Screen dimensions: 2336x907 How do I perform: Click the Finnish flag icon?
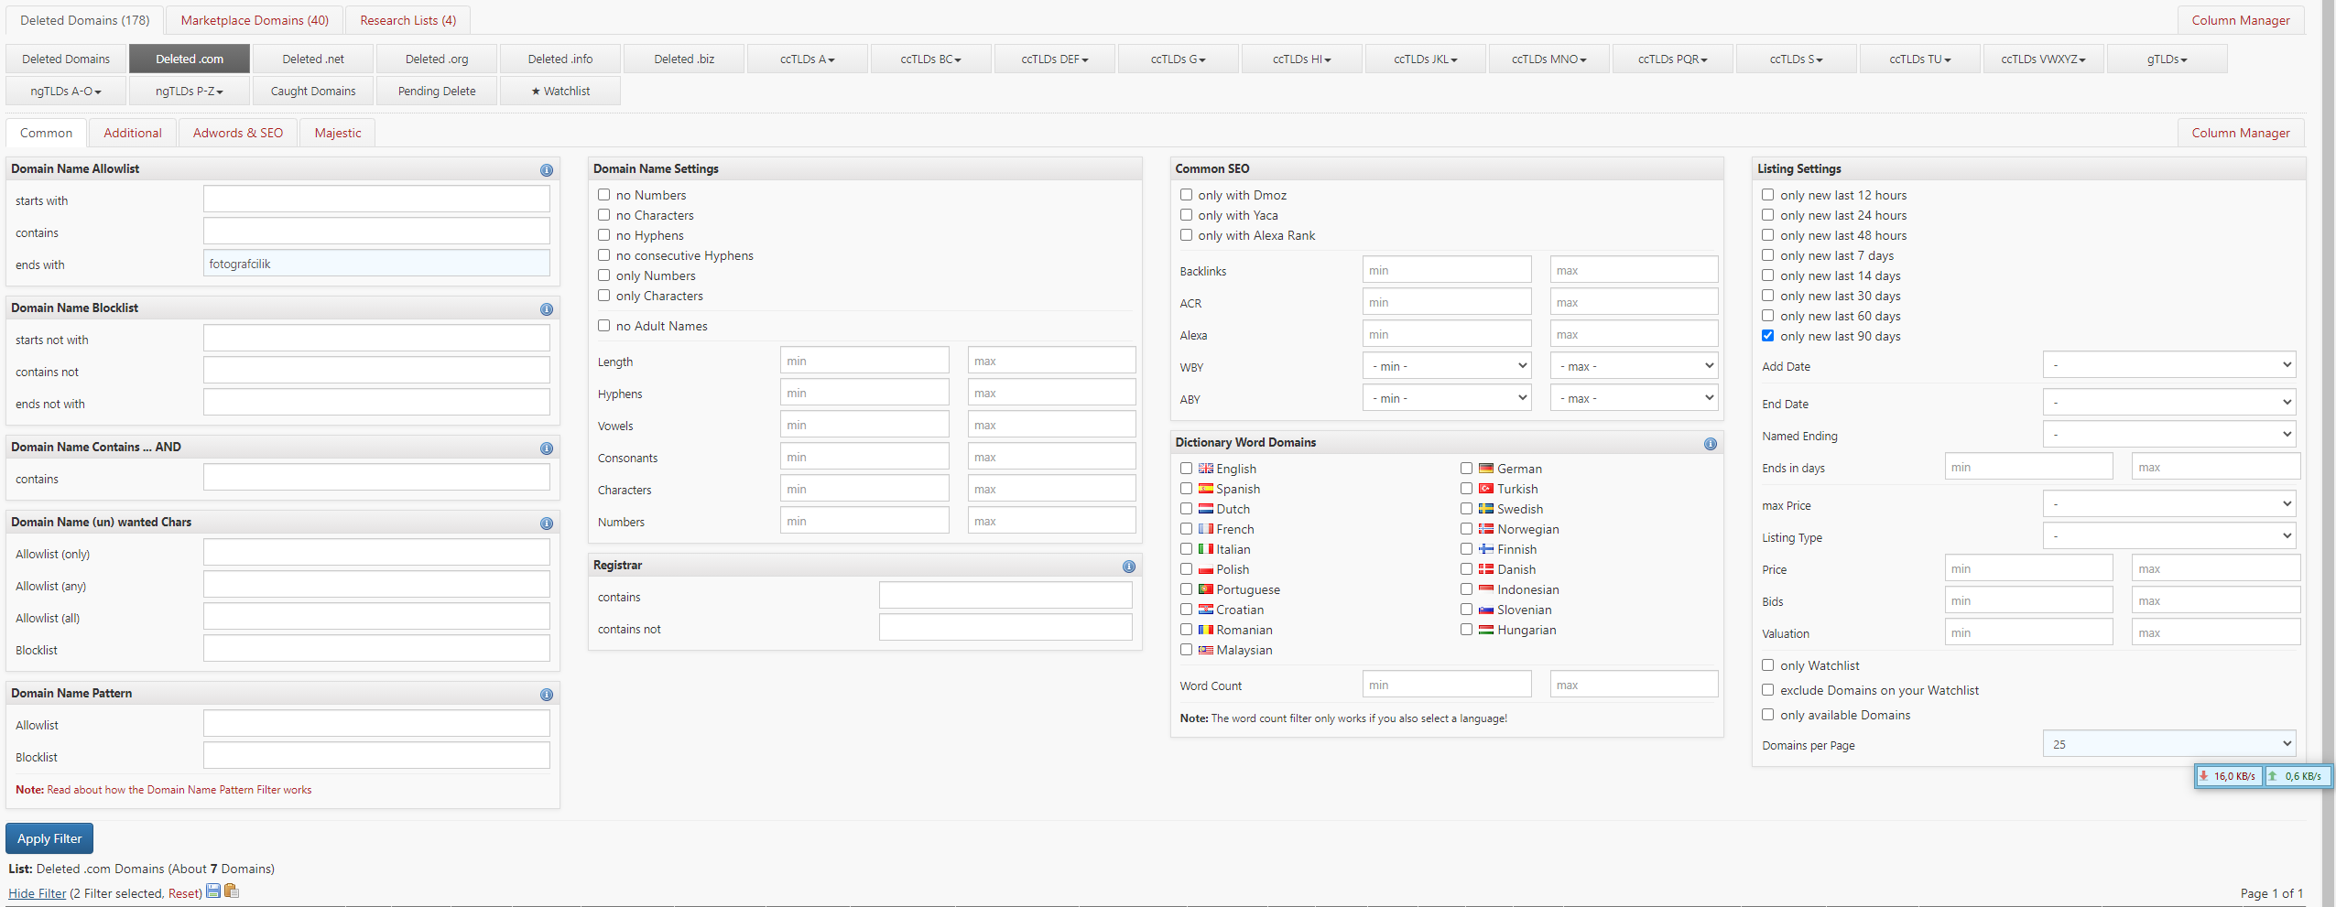click(1486, 549)
